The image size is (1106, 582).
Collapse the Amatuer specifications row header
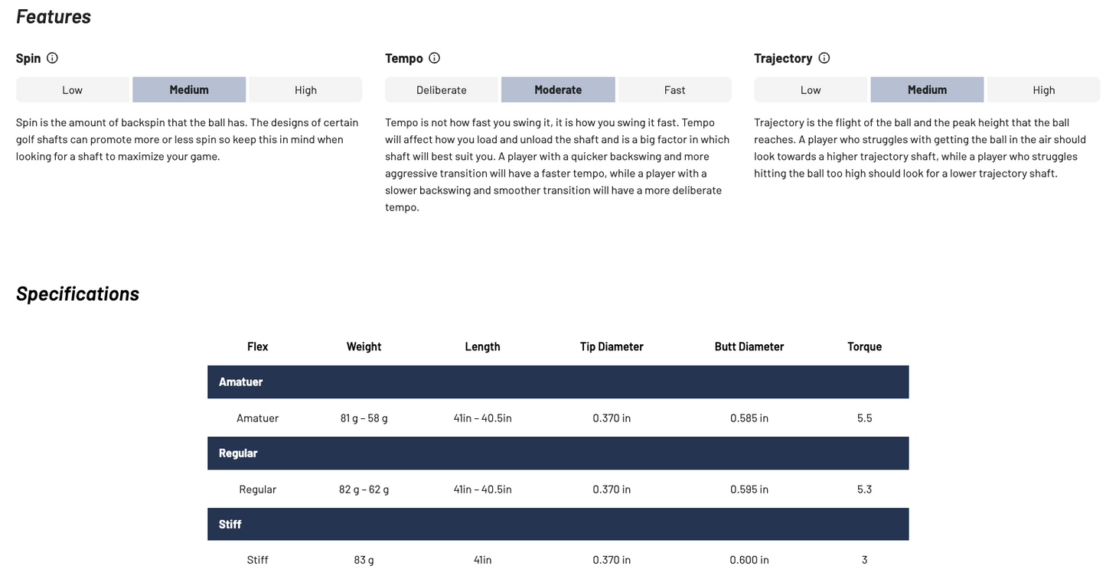(x=558, y=382)
